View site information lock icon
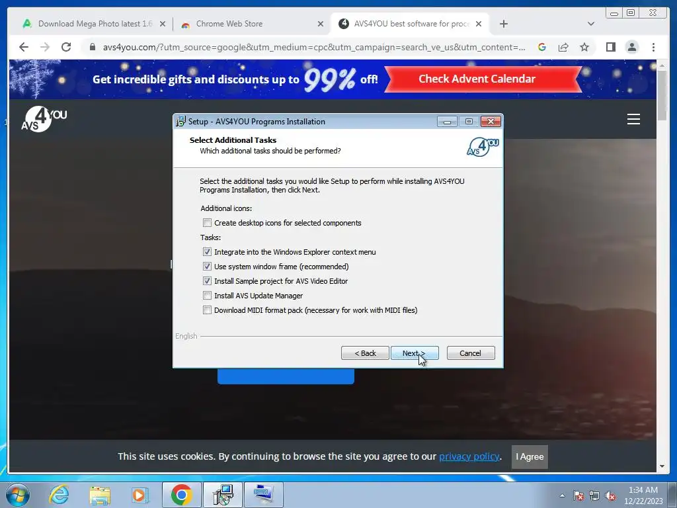Screen dimensions: 677x508 (92, 47)
